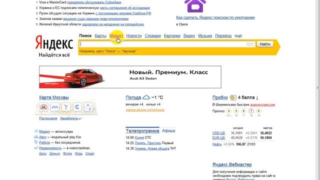This screenshot has width=320, height=180.
Task: Open the Погода link
Action: tap(133, 97)
